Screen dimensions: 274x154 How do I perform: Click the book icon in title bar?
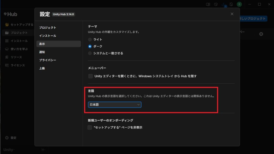(x=208, y=4)
